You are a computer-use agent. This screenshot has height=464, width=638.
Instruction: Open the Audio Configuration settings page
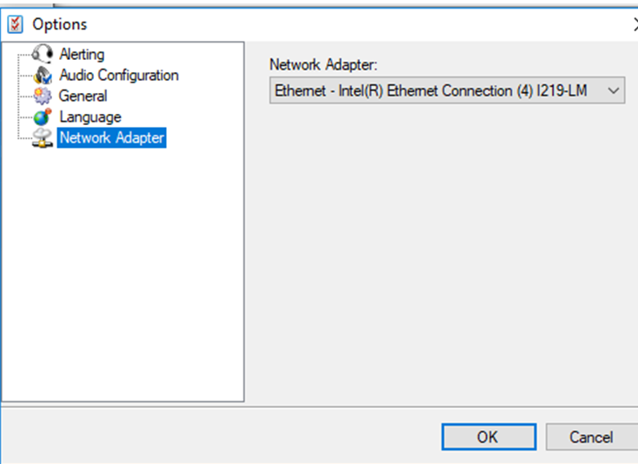(118, 76)
